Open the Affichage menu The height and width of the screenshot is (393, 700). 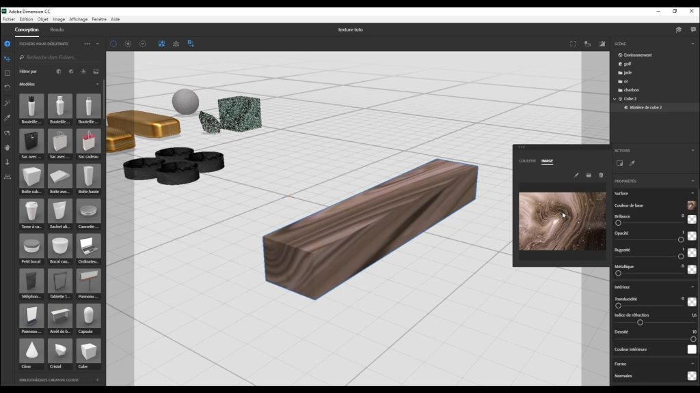(78, 19)
